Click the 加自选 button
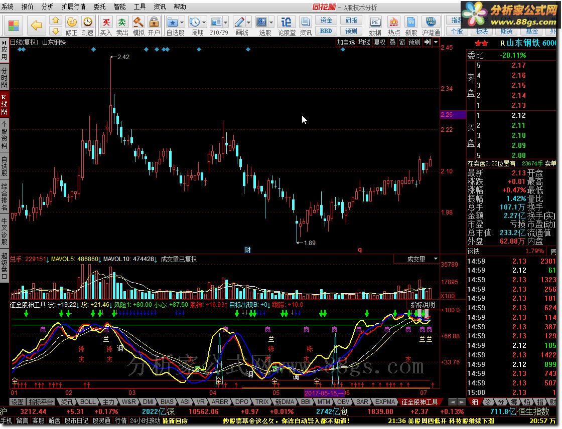The width and height of the screenshot is (562, 429). tap(346, 42)
